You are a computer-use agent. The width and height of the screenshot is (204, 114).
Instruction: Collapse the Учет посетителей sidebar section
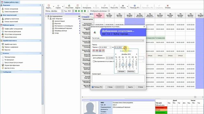click(x=40, y=15)
